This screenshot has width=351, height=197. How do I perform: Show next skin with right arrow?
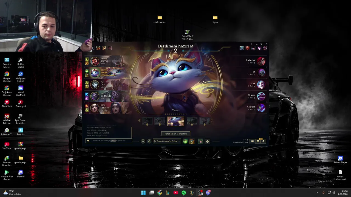(212, 120)
